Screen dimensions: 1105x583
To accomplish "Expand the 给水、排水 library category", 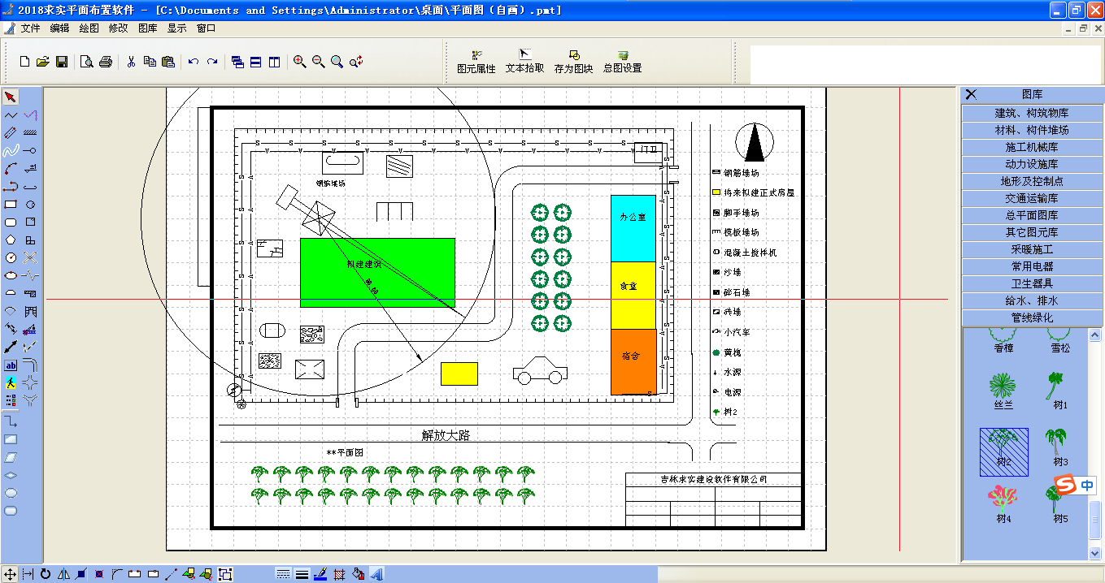I will point(1032,300).
